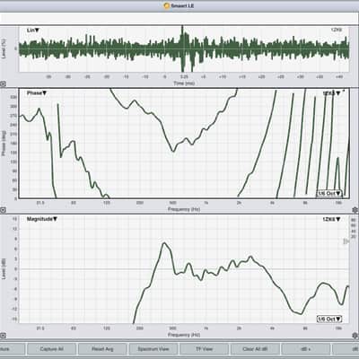Click the Clear All dB button

coord(255,349)
